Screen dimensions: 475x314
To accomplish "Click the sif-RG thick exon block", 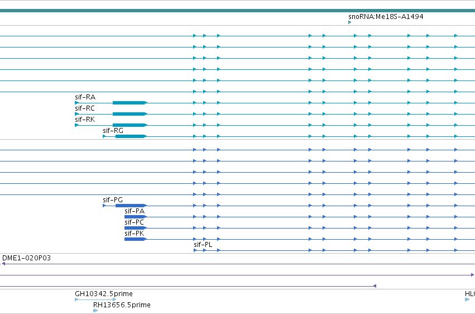I will pyautogui.click(x=131, y=136).
